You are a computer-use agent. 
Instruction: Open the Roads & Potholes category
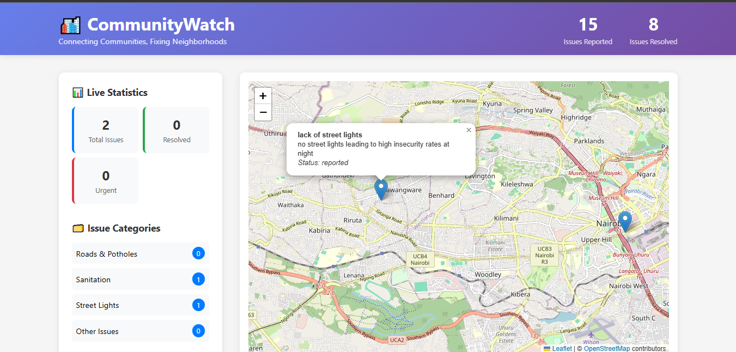point(140,253)
